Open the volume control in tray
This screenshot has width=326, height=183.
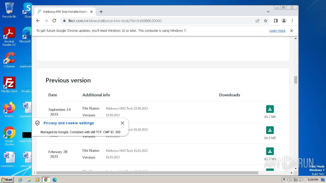pos(290,180)
